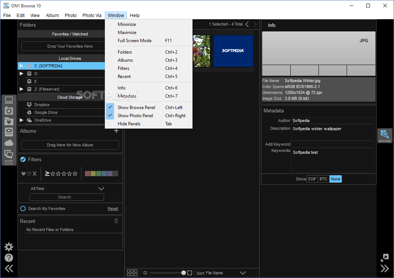Viewport: 394px width, 278px height.
Task: Click the send/export arrow icon bottom right
Action: point(385,257)
